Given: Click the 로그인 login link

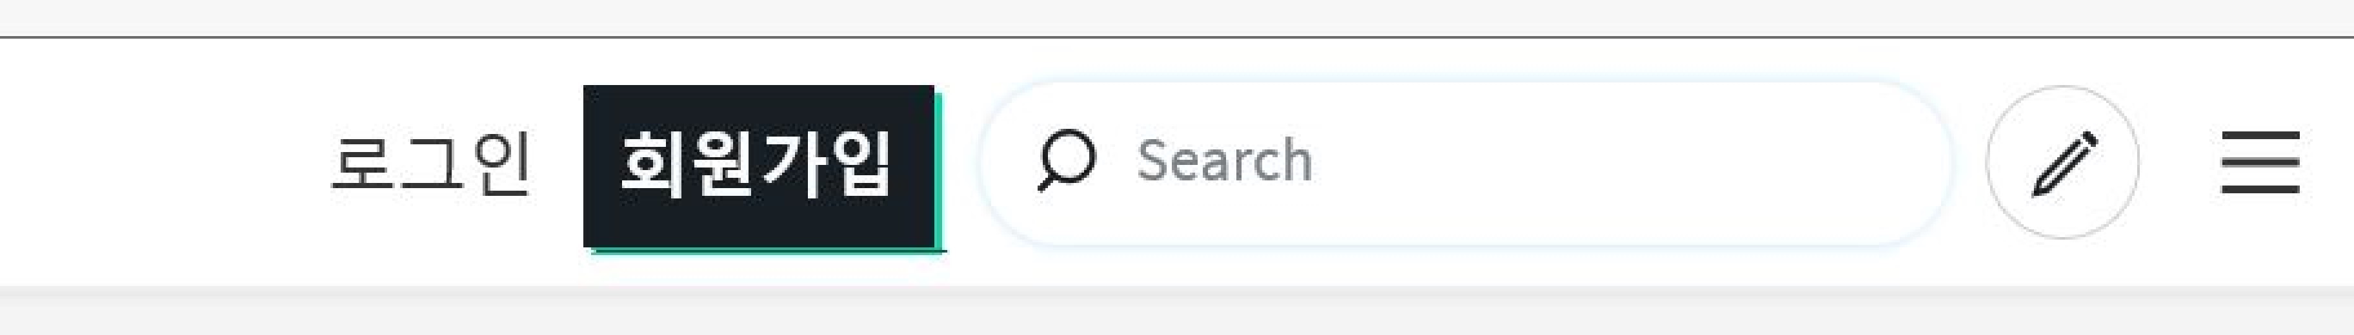Looking at the screenshot, I should (430, 164).
